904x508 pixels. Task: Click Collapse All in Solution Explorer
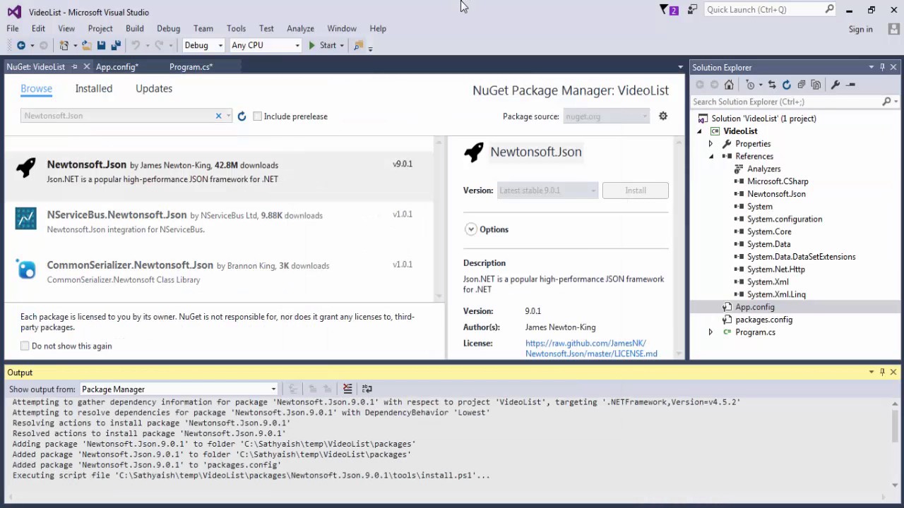(801, 85)
